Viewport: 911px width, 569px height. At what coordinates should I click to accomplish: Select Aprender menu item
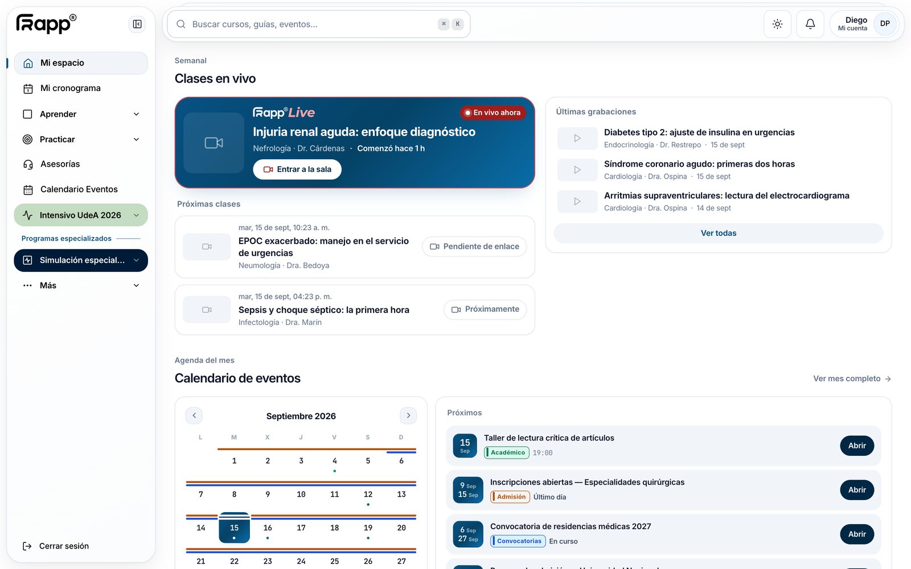point(81,114)
